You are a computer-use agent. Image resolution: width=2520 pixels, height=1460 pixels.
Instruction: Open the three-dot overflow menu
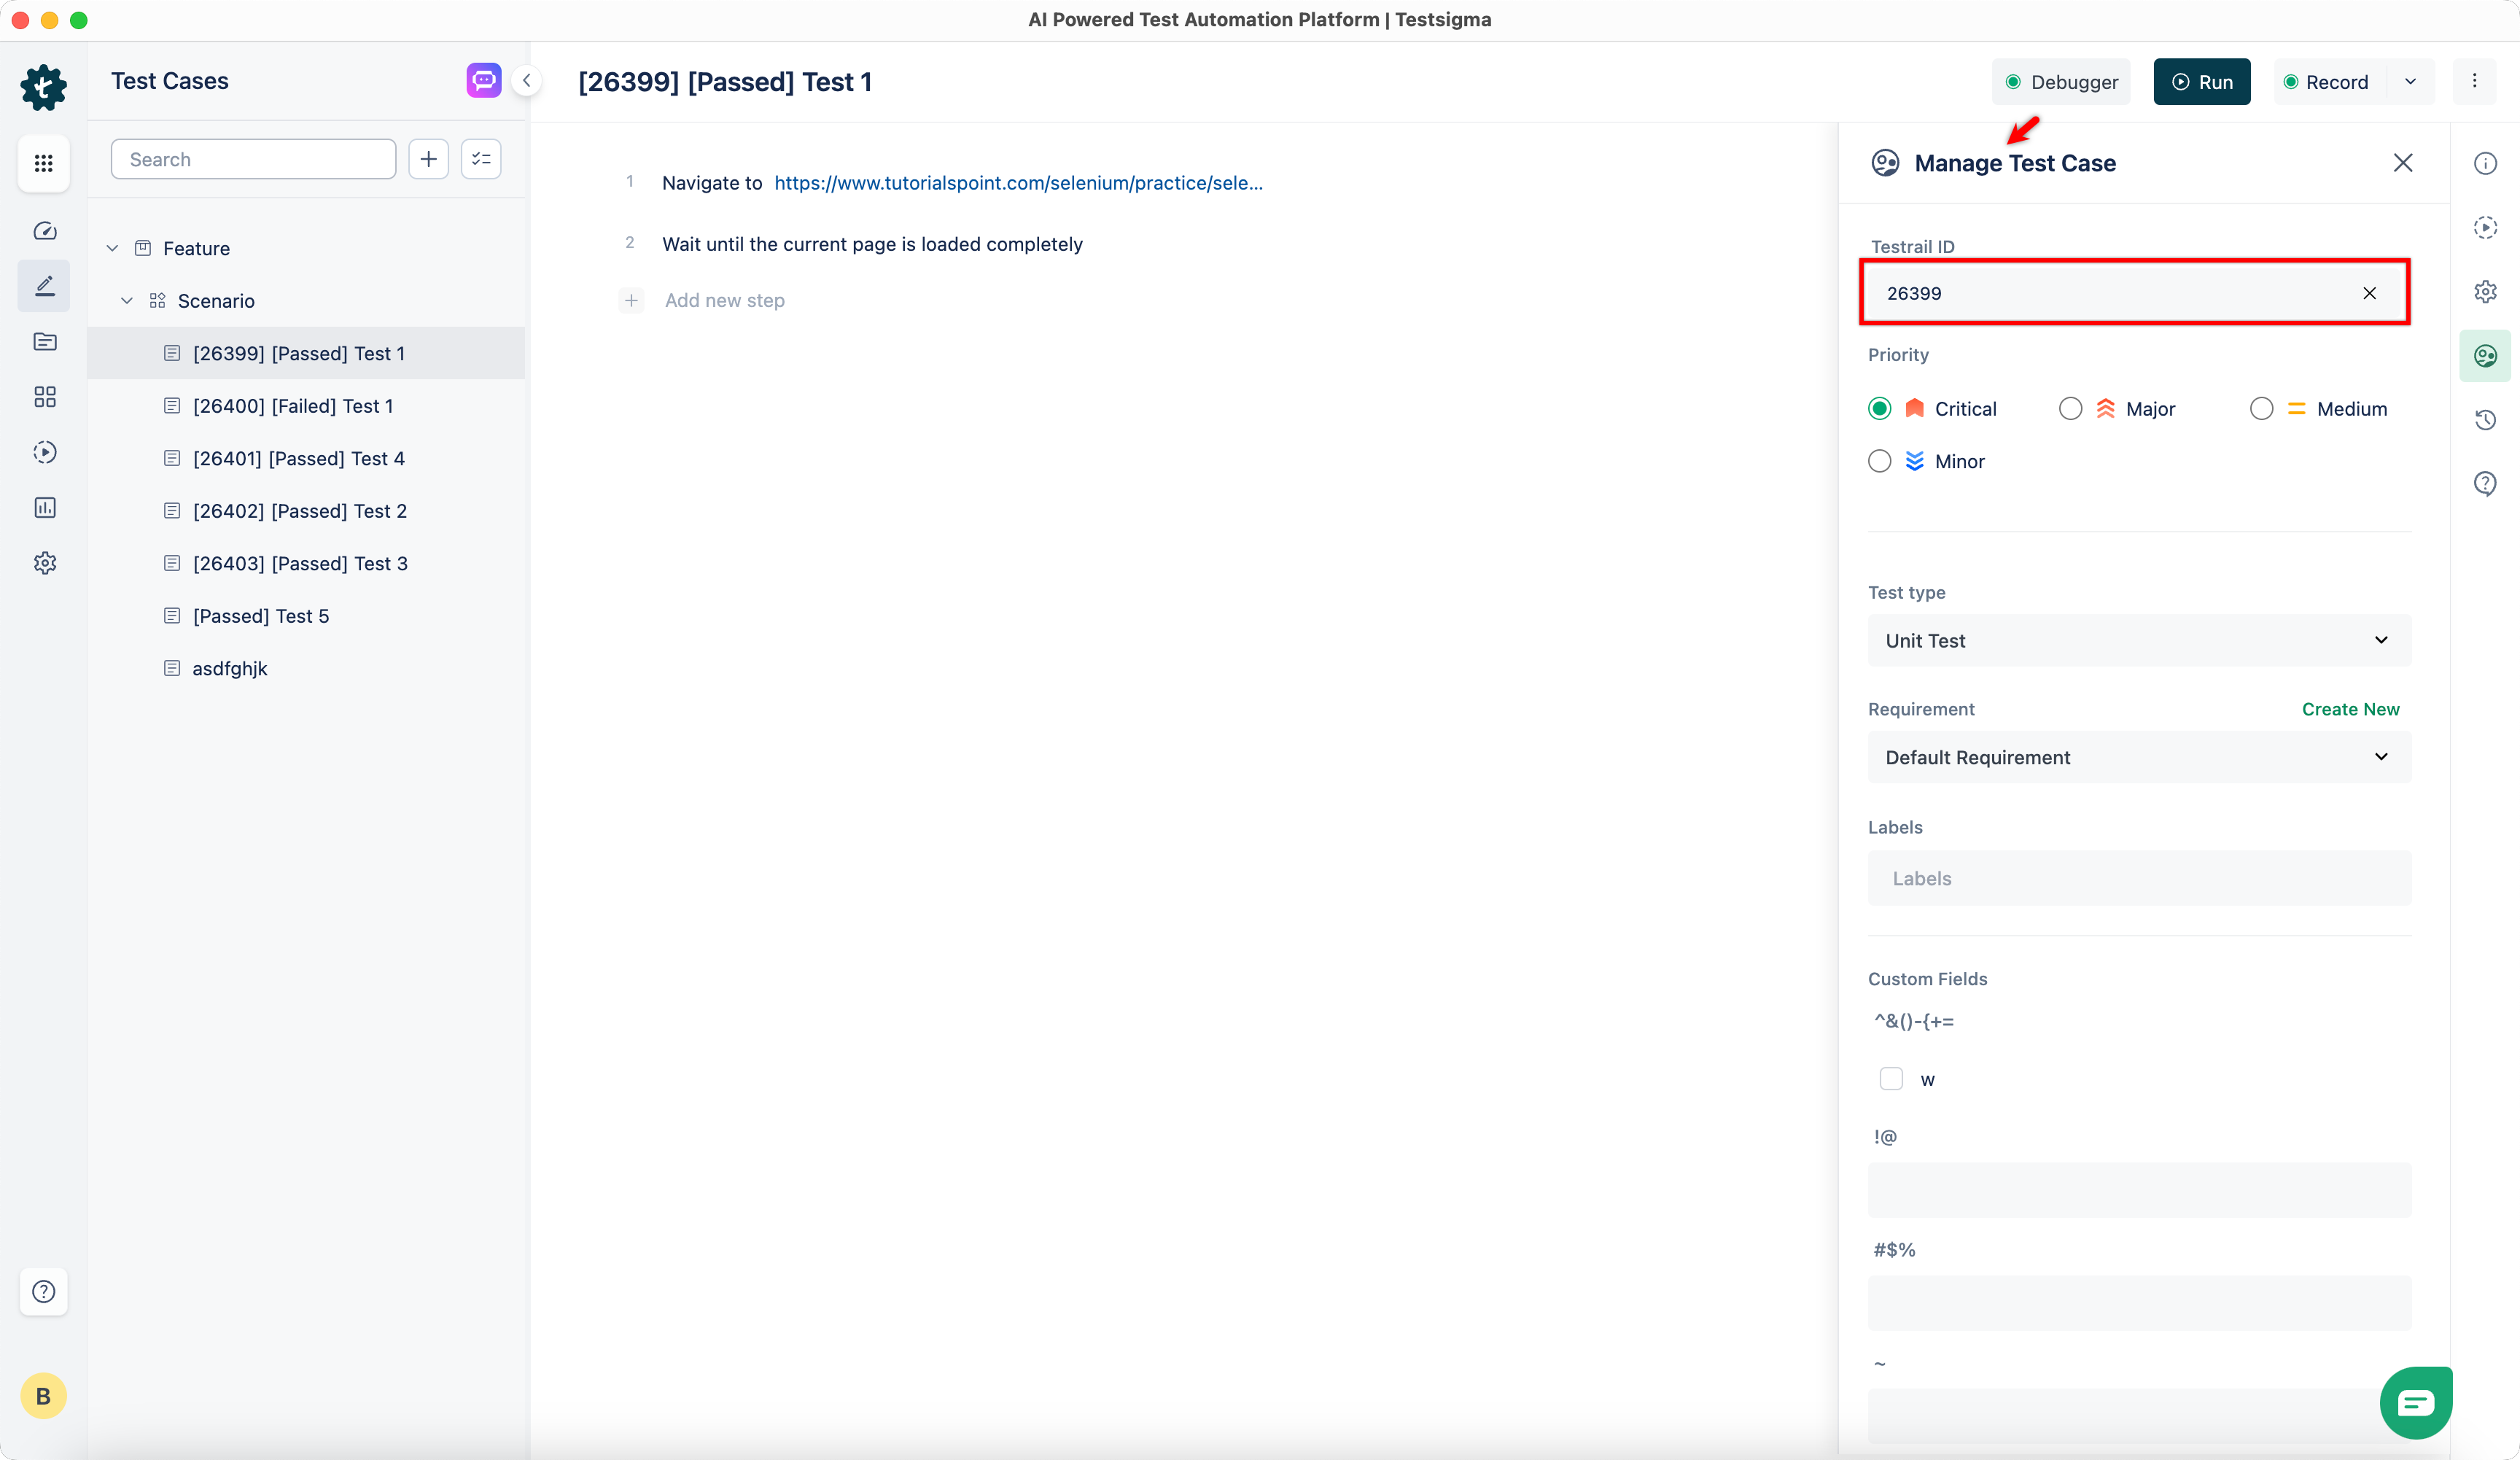pos(2476,81)
